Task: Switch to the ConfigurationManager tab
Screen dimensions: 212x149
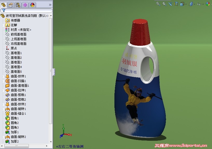Action: [x=18, y=5]
